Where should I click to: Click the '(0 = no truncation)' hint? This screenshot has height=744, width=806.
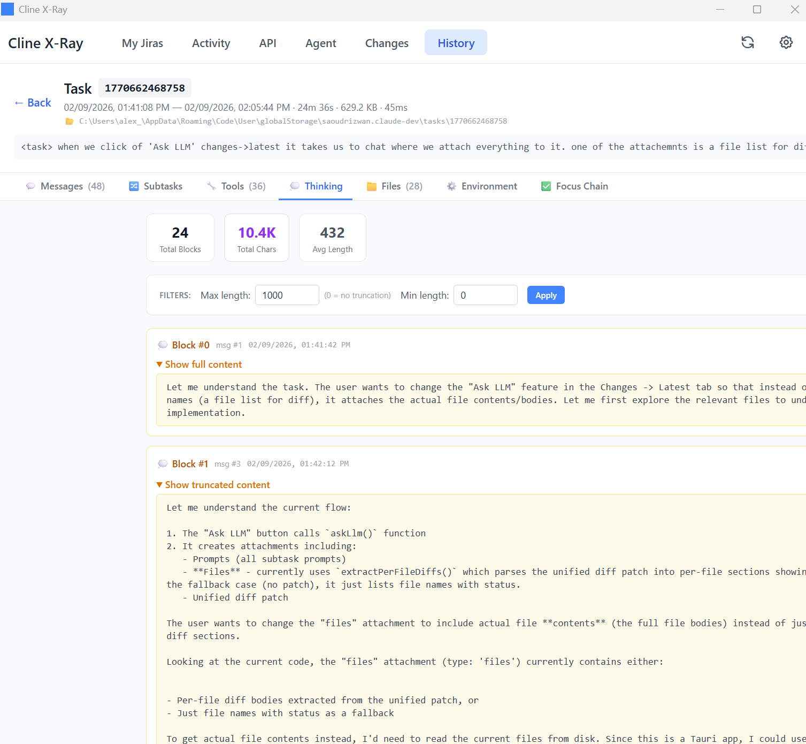point(357,295)
